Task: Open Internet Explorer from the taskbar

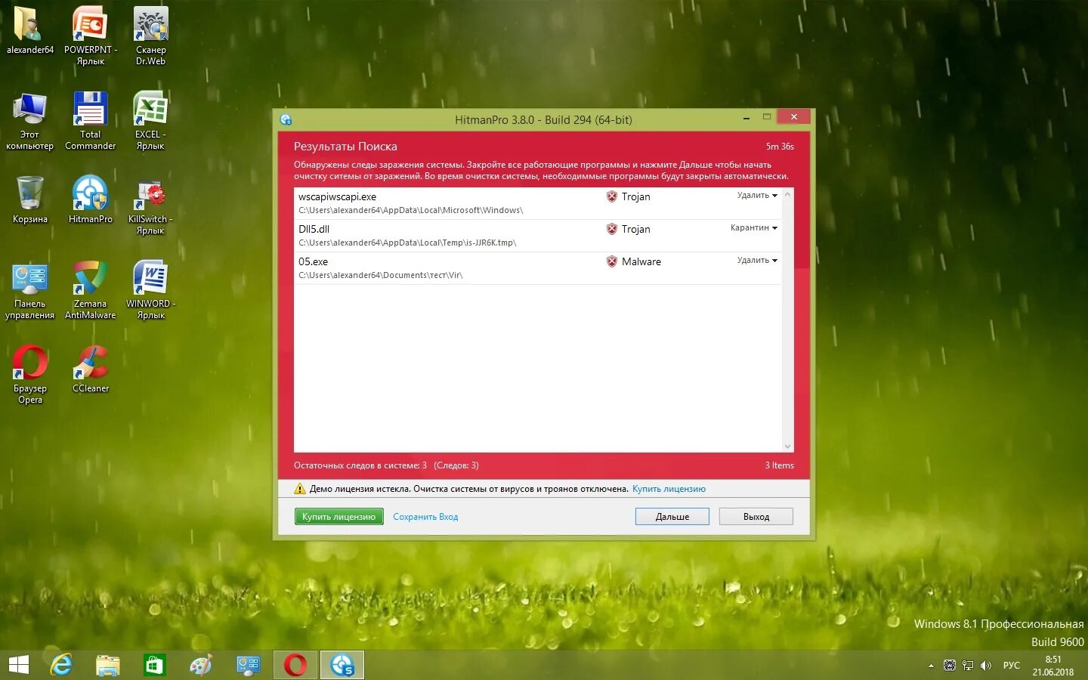Action: (x=61, y=665)
